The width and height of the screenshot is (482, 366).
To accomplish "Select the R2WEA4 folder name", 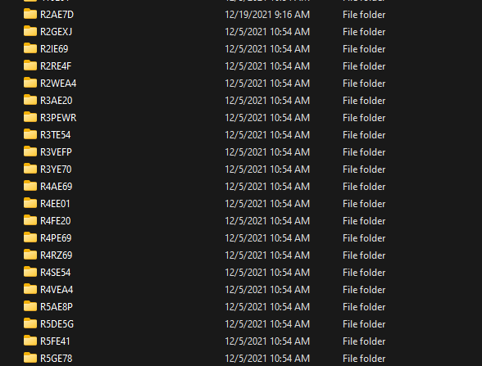I will coord(58,84).
